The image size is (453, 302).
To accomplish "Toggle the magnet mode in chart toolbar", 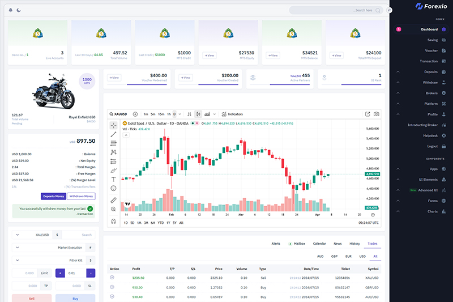I will click(113, 220).
